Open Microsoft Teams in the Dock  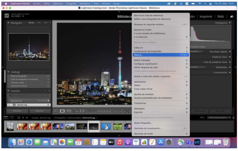pos(188,142)
